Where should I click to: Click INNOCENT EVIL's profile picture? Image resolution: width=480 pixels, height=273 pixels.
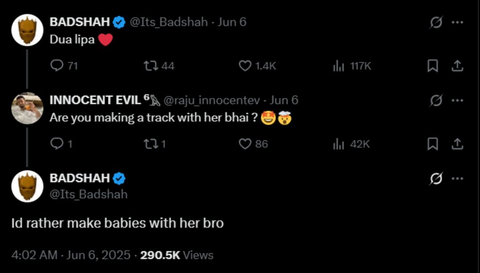point(27,108)
